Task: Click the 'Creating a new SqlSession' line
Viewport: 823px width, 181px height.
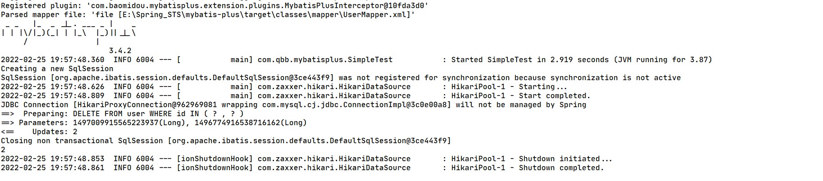Action: 57,69
